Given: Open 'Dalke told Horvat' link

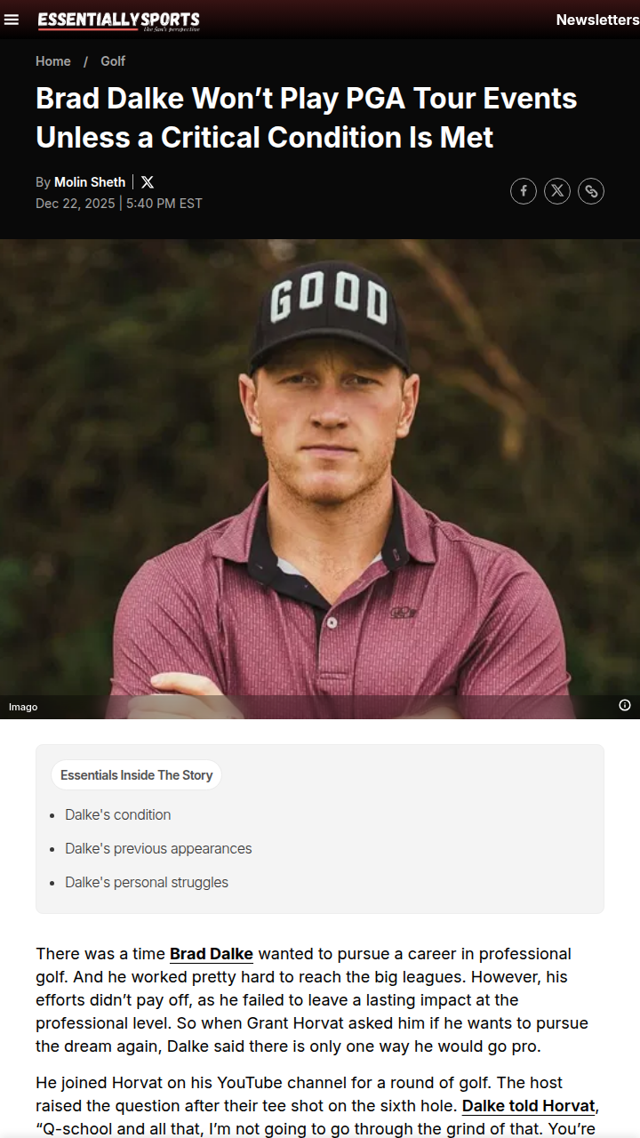Looking at the screenshot, I should click(x=528, y=1106).
